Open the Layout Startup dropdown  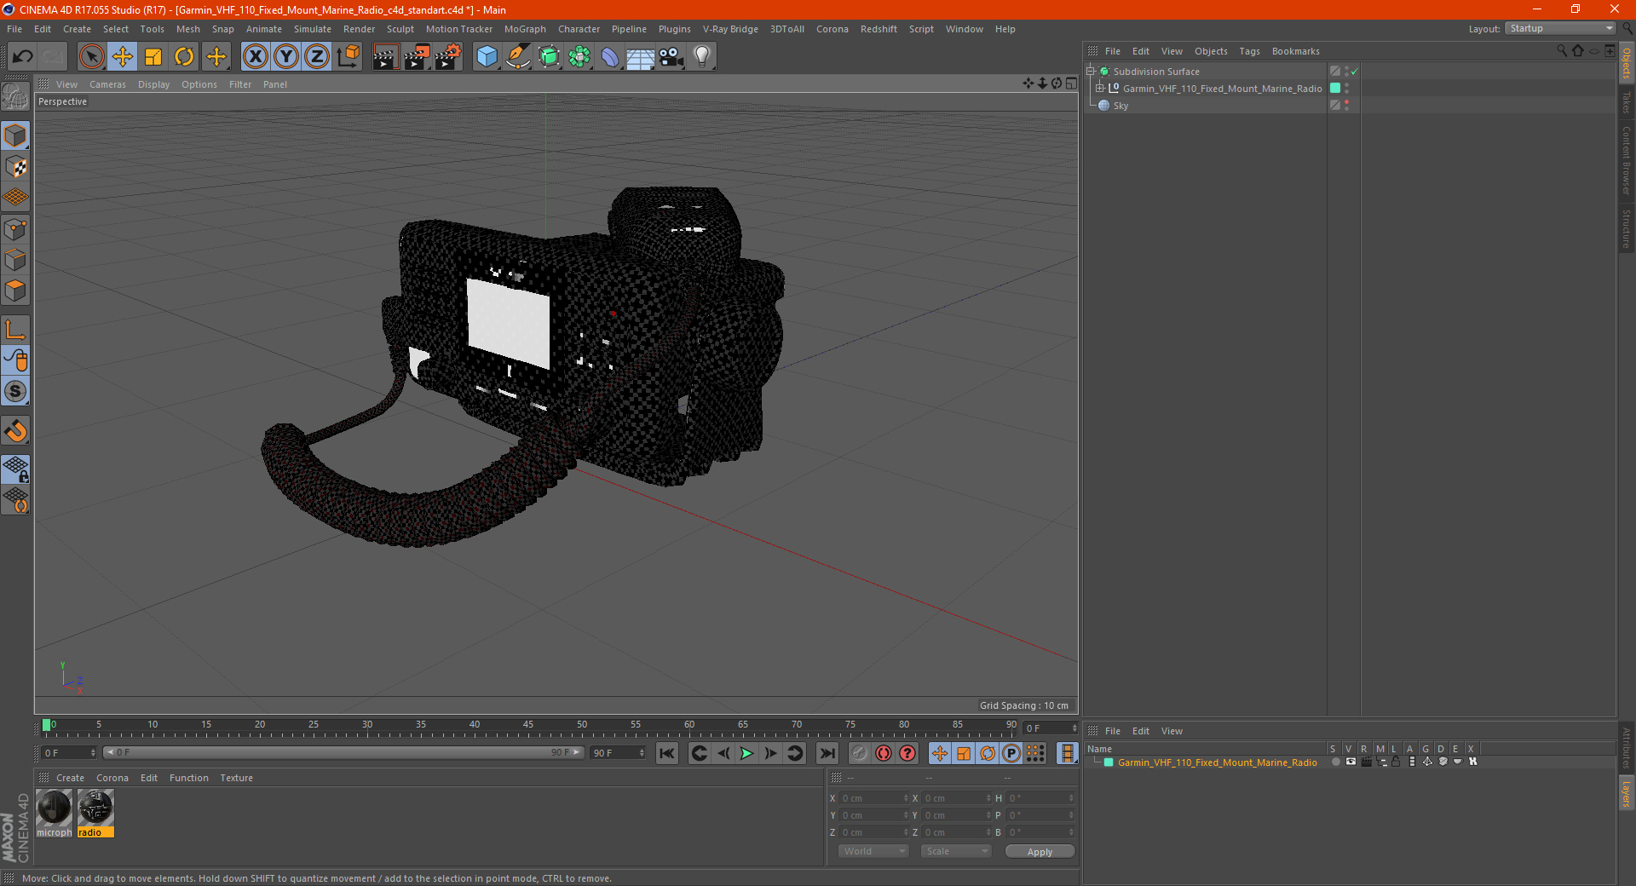1560,29
